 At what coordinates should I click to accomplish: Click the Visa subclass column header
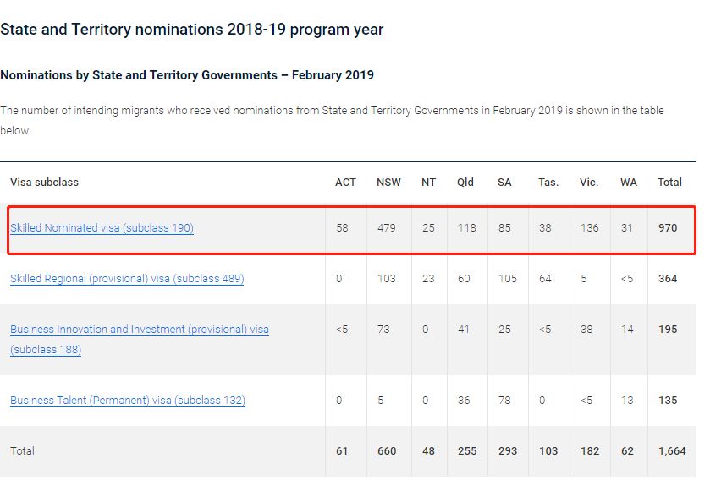(44, 183)
